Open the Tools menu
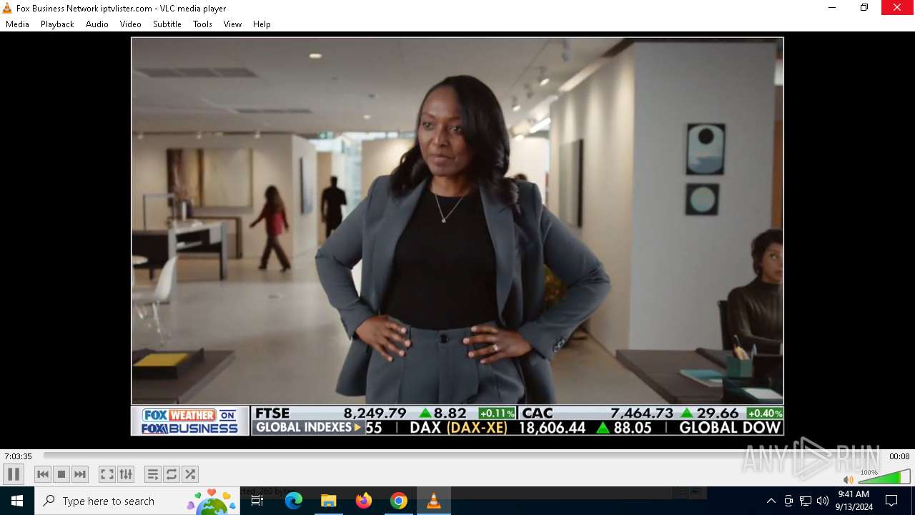This screenshot has height=515, width=915. pos(203,24)
